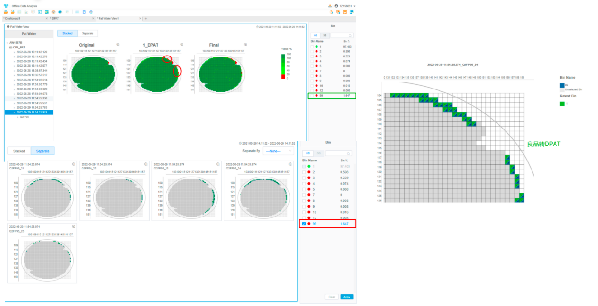598x306 pixels.
Task: Click zoom icon beside the 1_DPAT wafer map
Action: click(182, 44)
